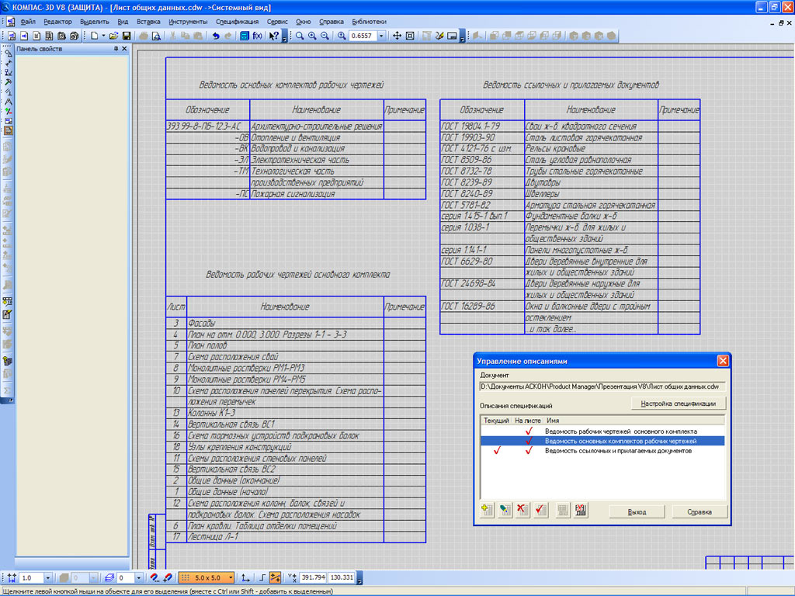Click the layers stack icon in bottom bar
This screenshot has width=795, height=596.
(109, 577)
